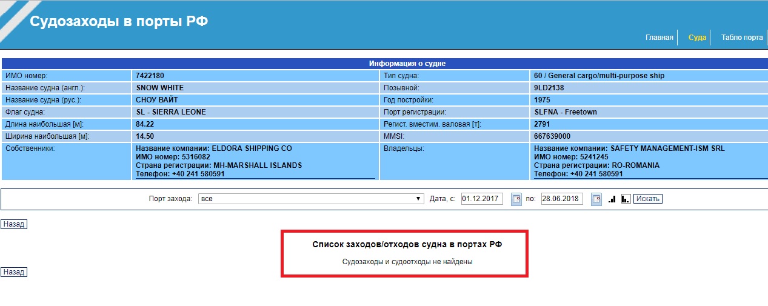768x306 pixels.
Task: Open the 'Табло порта' section
Action: pyautogui.click(x=741, y=38)
